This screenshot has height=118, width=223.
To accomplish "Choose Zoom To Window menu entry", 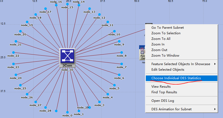I will tap(182, 56).
